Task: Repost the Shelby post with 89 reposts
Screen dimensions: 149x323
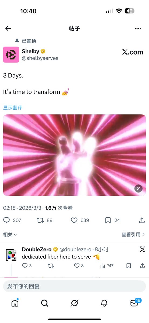Action: tap(40, 220)
